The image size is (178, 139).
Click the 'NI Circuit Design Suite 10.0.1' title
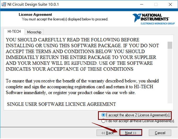coord(33,4)
